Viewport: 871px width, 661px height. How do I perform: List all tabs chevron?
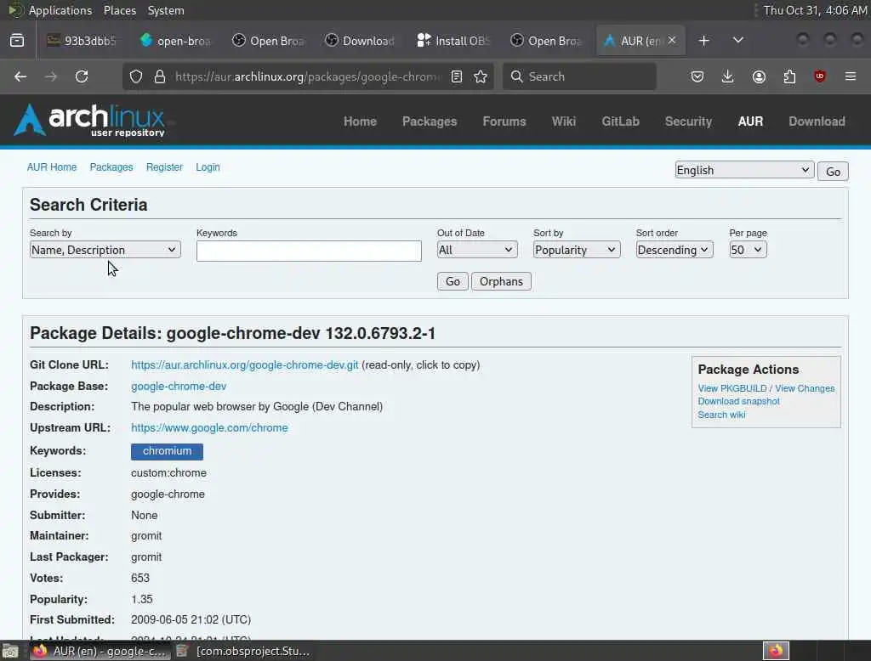pyautogui.click(x=738, y=41)
